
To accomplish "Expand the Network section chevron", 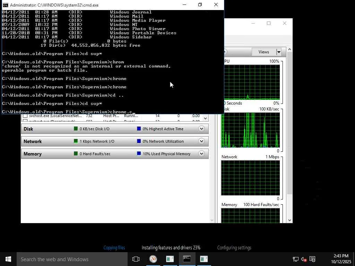I will coord(201,141).
